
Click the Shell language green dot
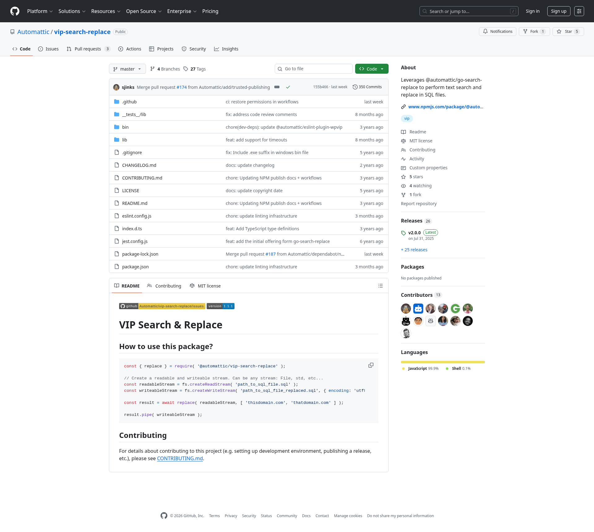click(x=447, y=369)
